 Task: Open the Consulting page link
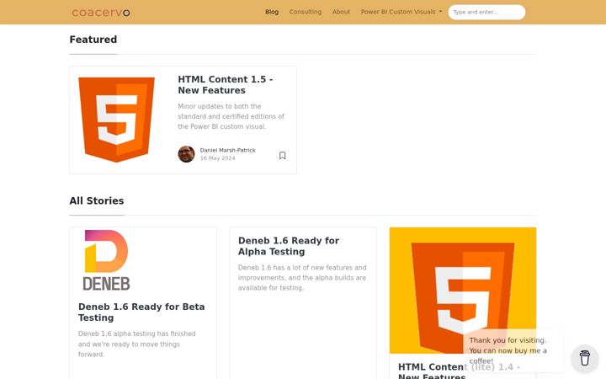click(306, 12)
